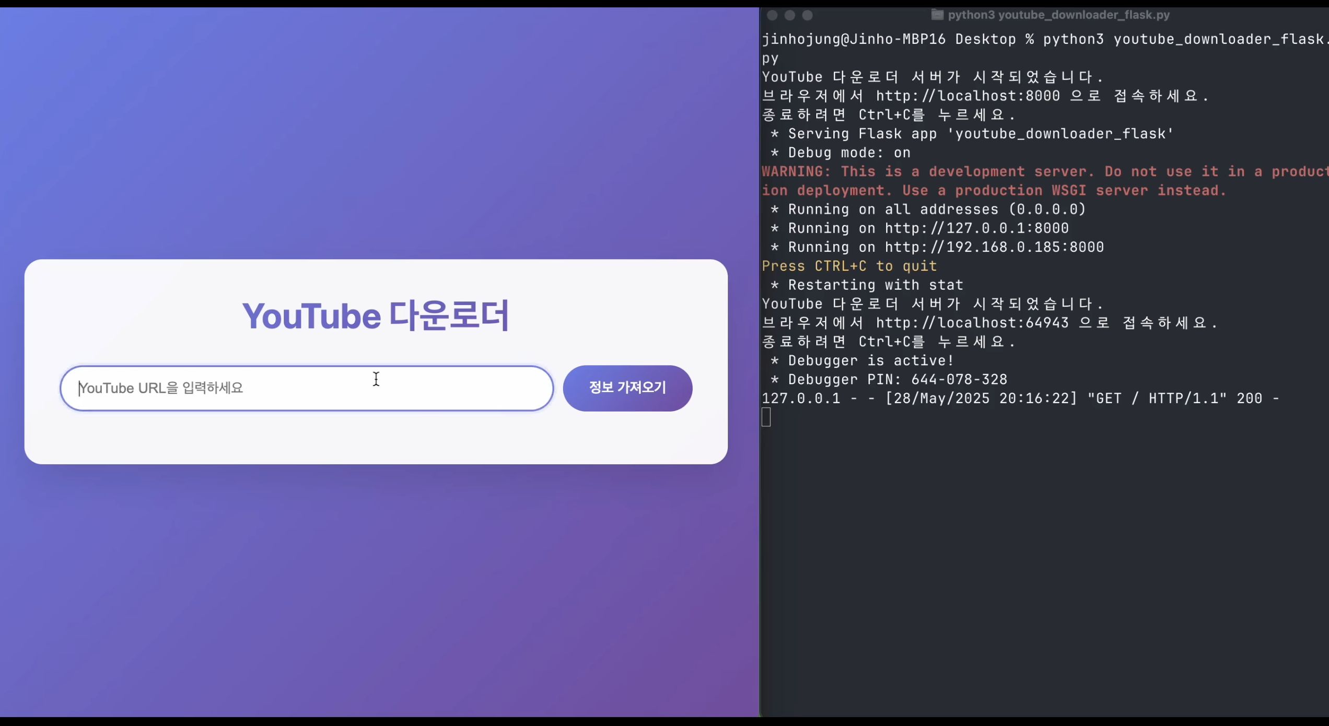This screenshot has width=1329, height=726.
Task: Click the red WARNING development server line
Action: [x=1045, y=181]
